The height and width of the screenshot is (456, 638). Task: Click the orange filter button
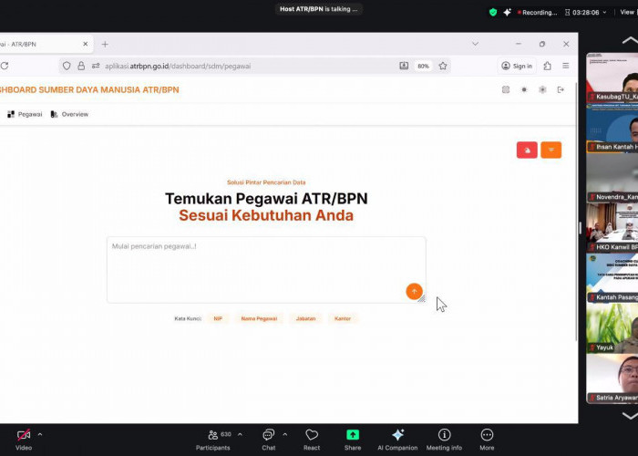click(x=551, y=150)
